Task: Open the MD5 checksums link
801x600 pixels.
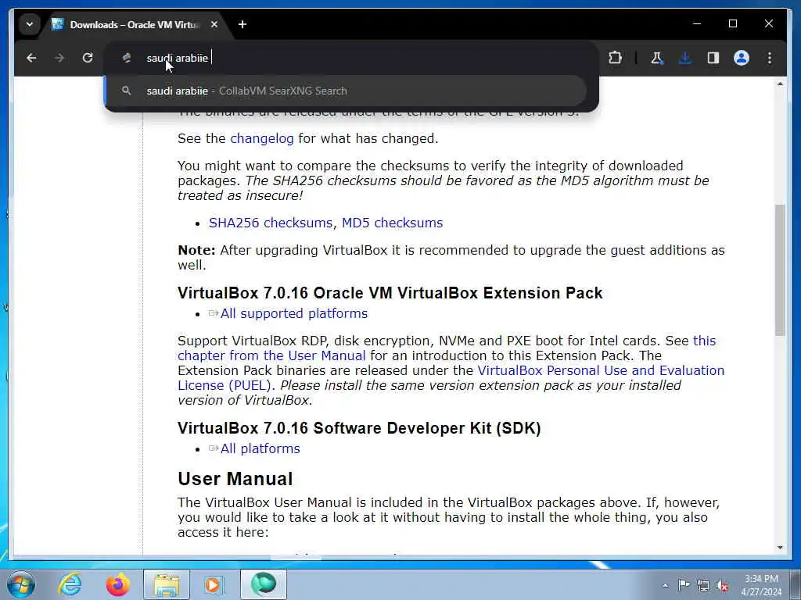Action: tap(393, 223)
